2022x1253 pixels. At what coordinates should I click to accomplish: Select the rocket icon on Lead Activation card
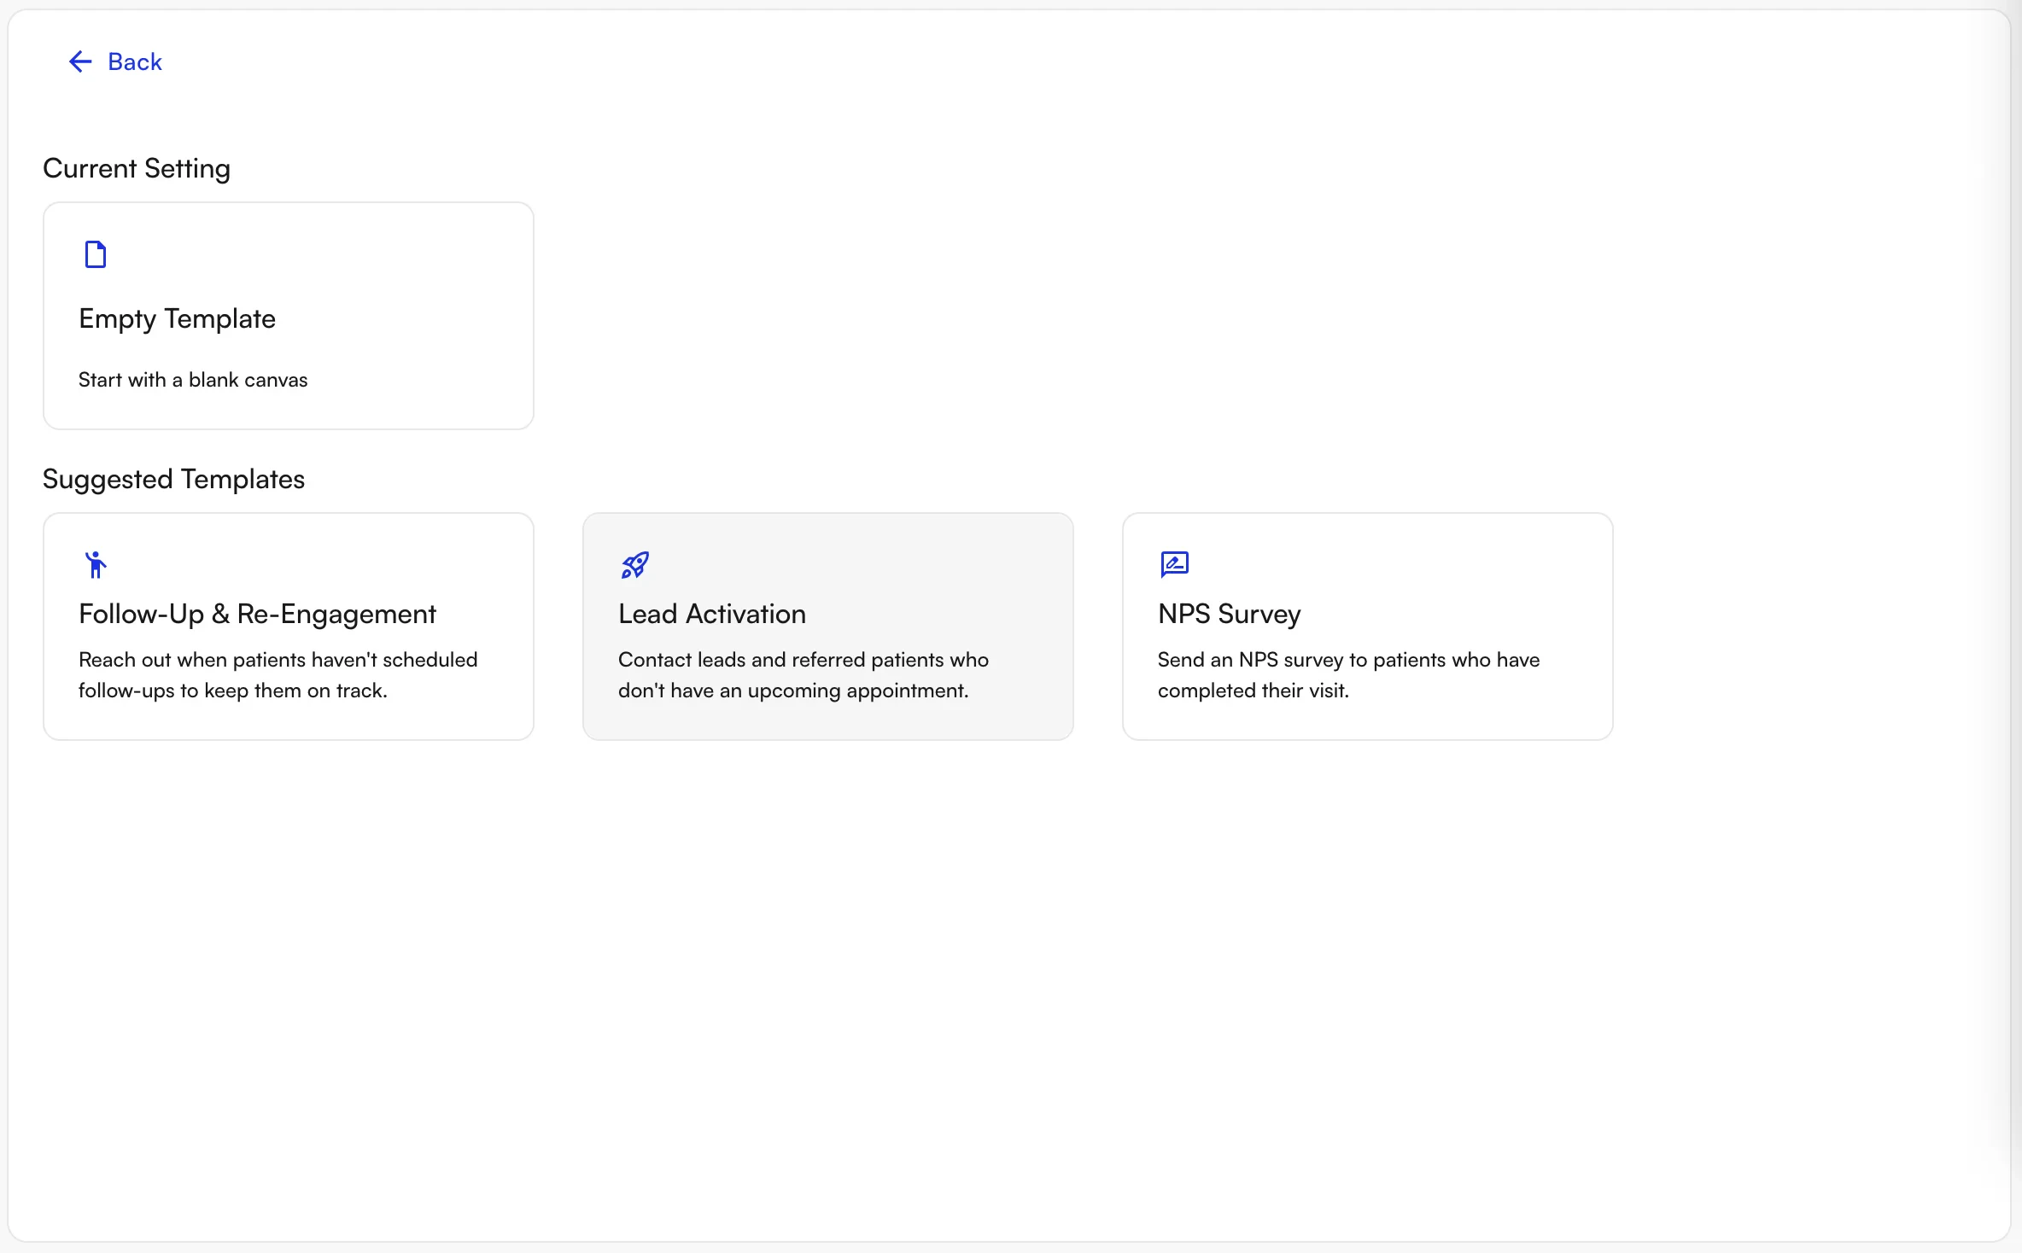pyautogui.click(x=634, y=564)
